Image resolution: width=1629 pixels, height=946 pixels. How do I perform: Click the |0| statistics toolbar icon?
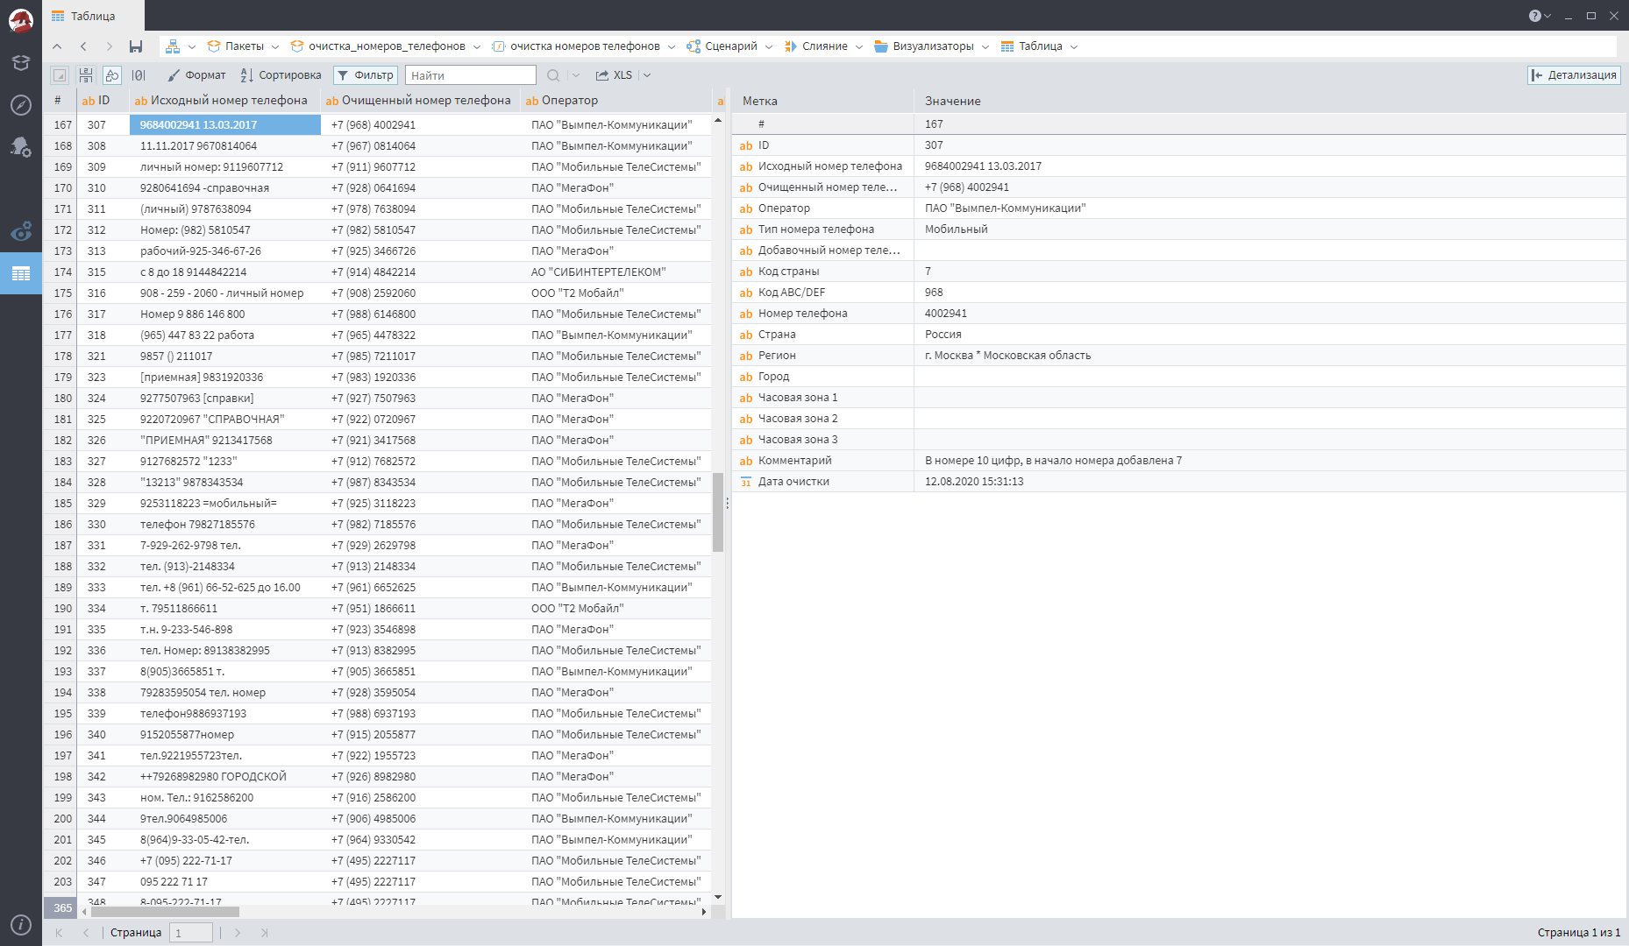[x=139, y=75]
